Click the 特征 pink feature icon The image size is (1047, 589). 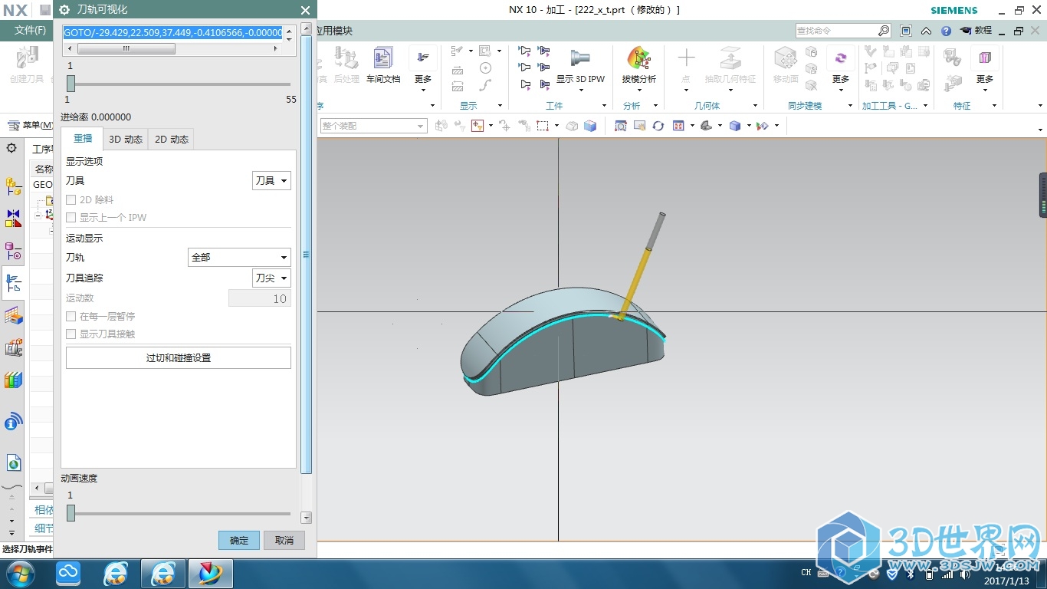pyautogui.click(x=985, y=58)
